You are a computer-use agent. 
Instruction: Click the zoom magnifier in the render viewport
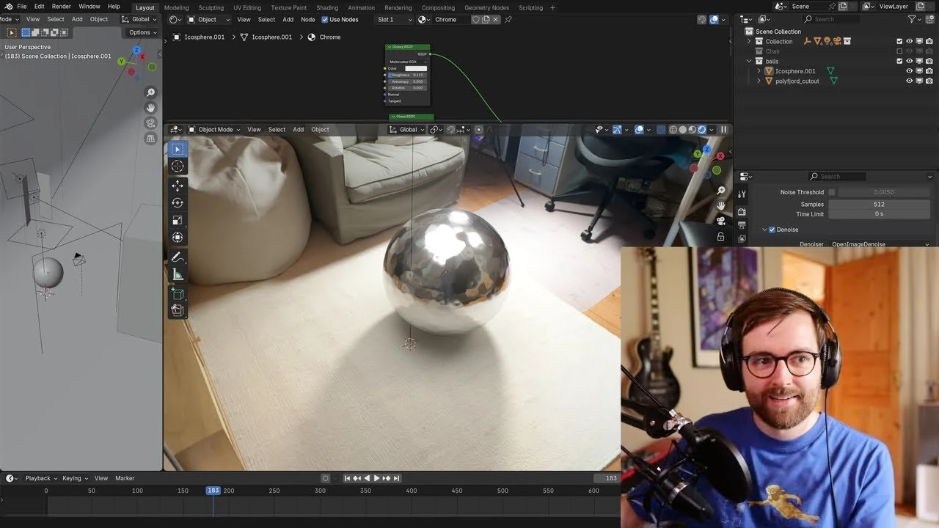721,191
